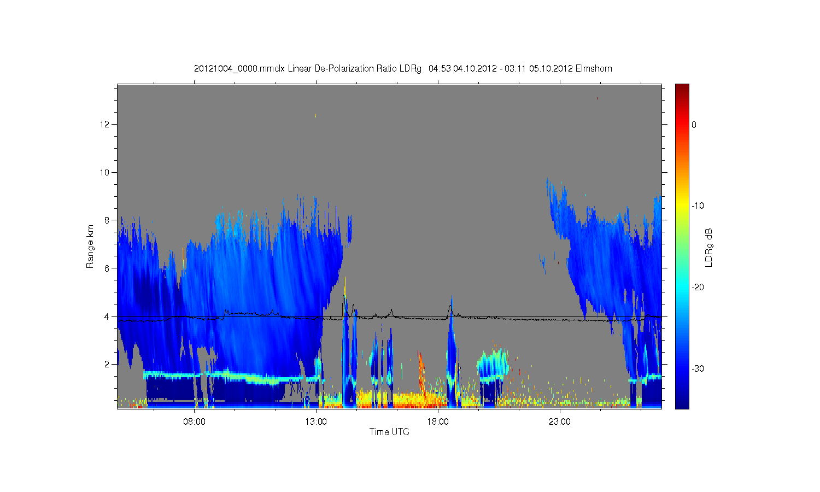Click the 8 km range tick label
This screenshot has width=820, height=492.
click(x=107, y=220)
